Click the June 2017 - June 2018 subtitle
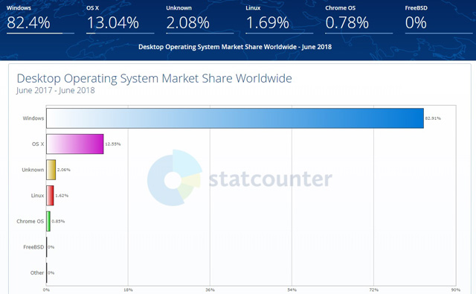476x294 pixels. pos(56,91)
